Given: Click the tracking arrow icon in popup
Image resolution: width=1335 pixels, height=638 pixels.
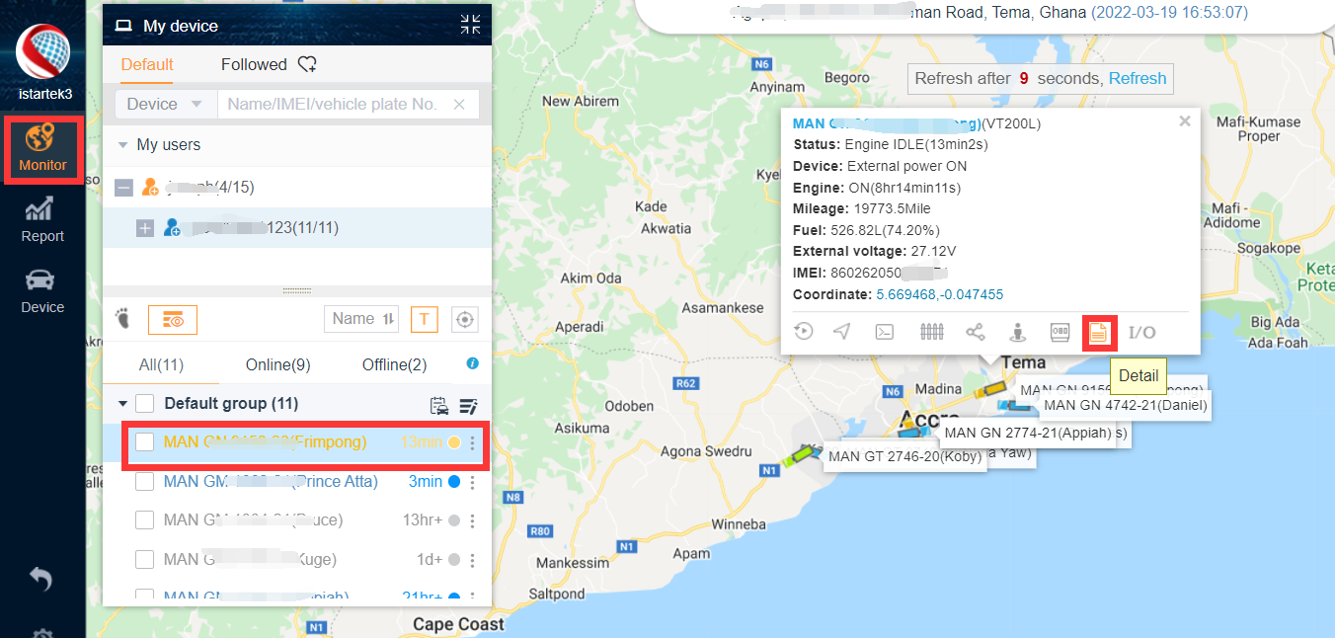Looking at the screenshot, I should 842,332.
